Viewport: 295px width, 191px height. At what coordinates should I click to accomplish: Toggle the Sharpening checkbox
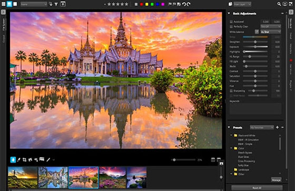(x=231, y=91)
